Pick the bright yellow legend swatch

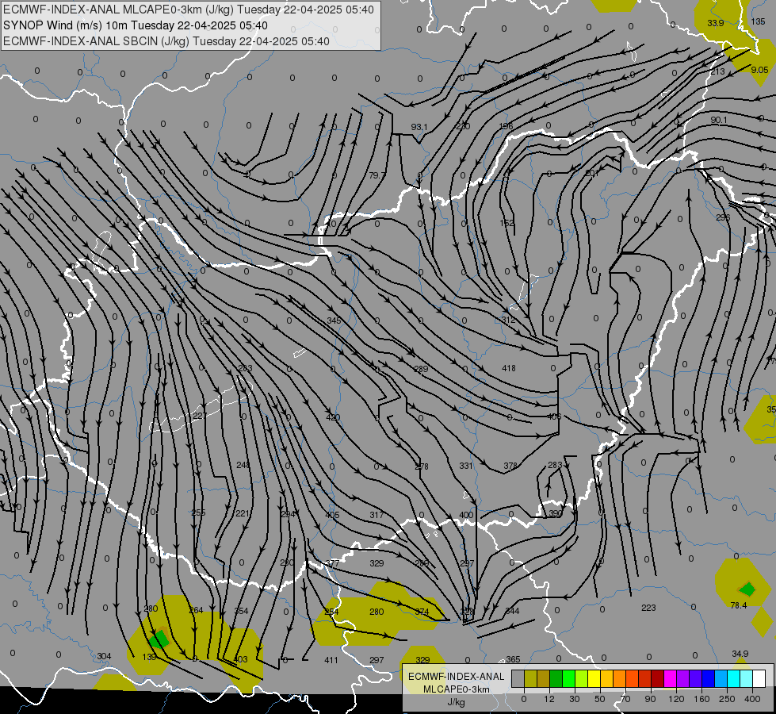594,678
